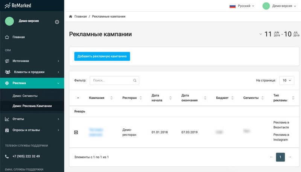Click the search magnifier icon in filter
Screen dimensions: 301x172
pos(135,80)
